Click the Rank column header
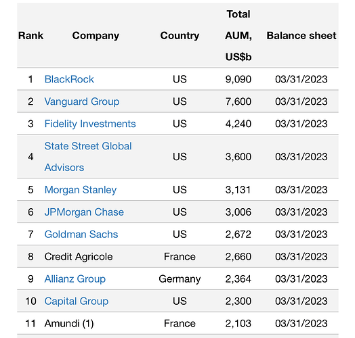355x338 pixels. tap(30, 36)
